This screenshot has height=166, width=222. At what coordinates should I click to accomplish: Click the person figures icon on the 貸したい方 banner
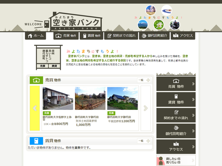pyautogui.click(x=161, y=161)
